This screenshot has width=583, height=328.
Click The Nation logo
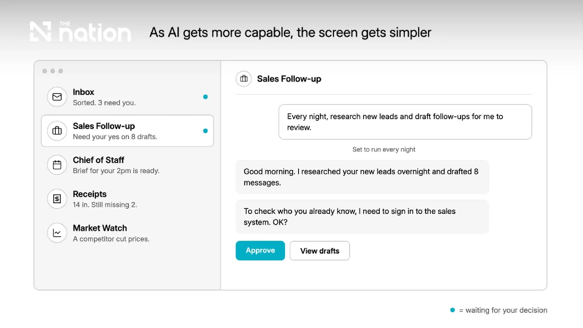pyautogui.click(x=80, y=31)
